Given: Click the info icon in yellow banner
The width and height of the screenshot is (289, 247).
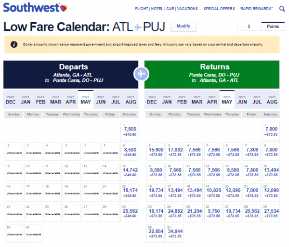Looking at the screenshot, I should tap(14, 44).
